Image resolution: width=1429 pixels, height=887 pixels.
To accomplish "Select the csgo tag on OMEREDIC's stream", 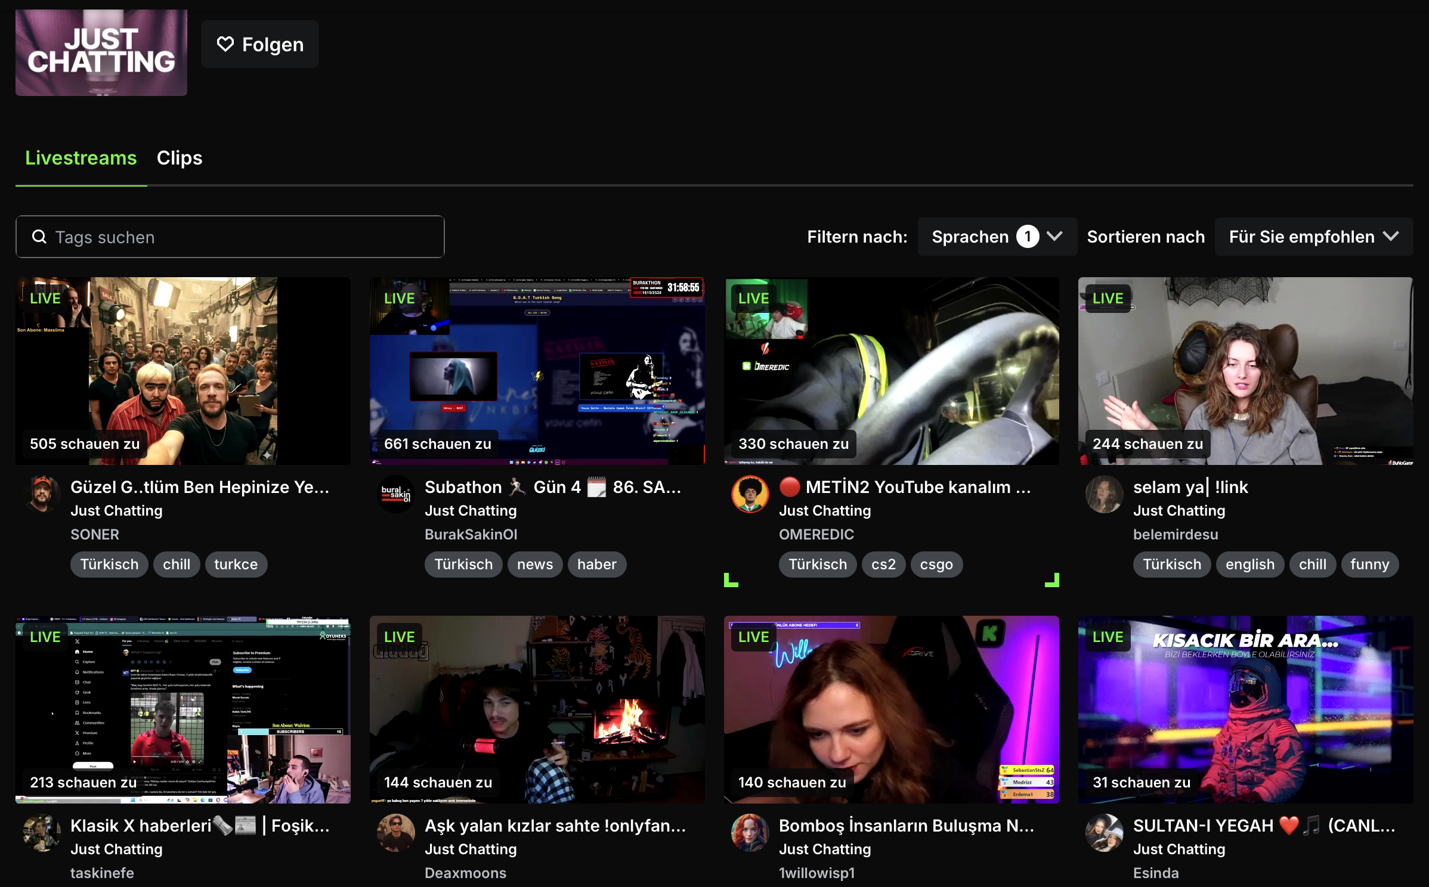I will pos(936,565).
